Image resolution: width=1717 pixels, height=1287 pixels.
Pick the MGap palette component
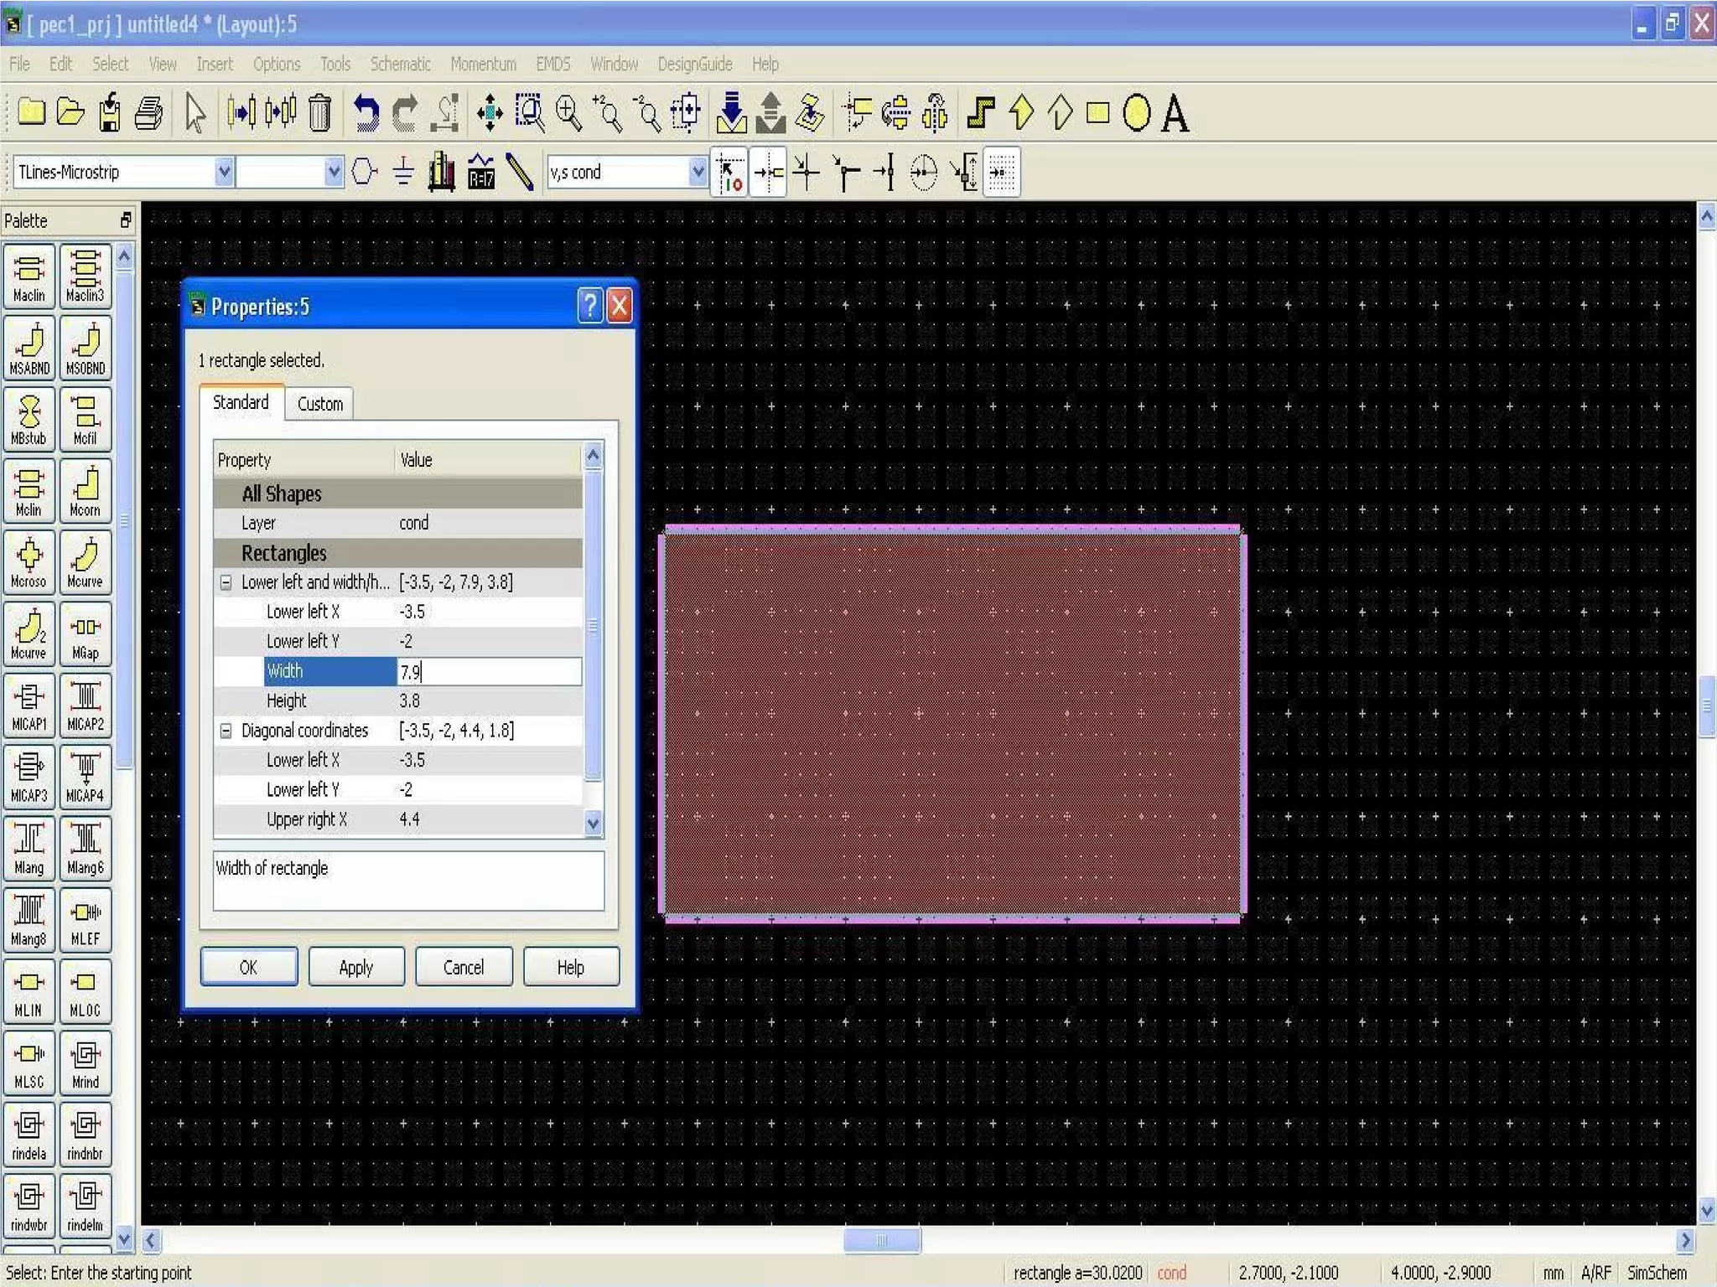(85, 635)
